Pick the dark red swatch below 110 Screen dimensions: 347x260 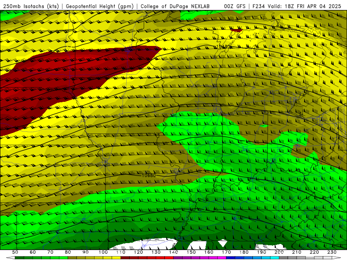point(125,258)
